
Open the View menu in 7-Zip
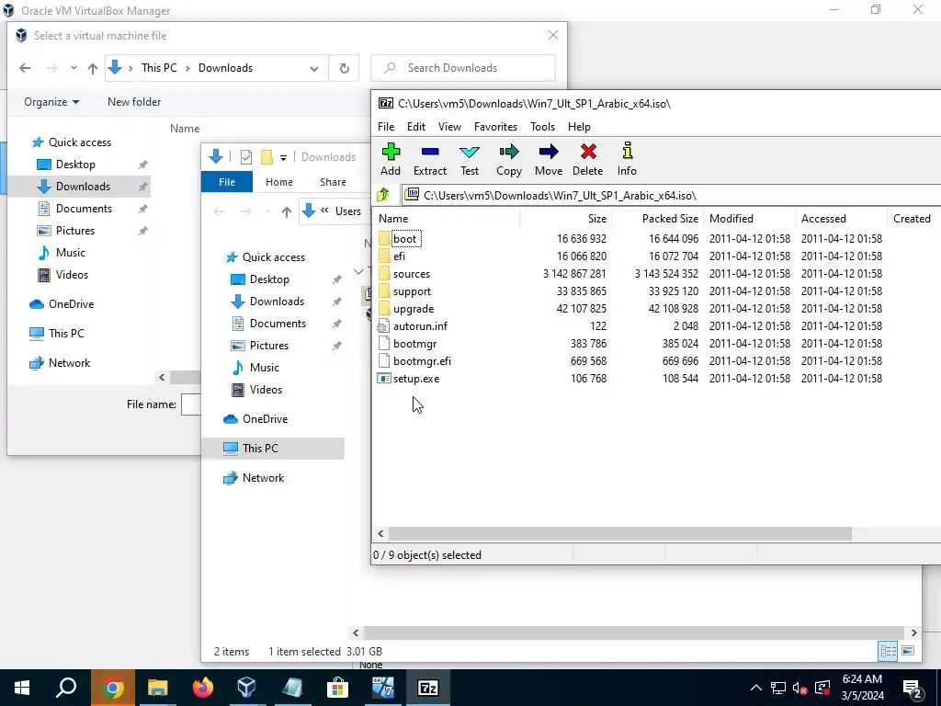pyautogui.click(x=449, y=127)
